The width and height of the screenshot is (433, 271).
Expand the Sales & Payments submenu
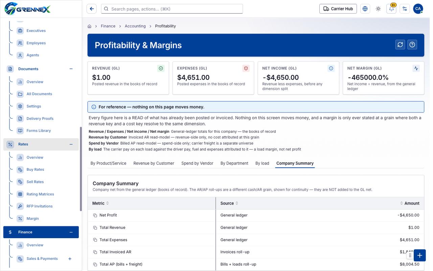[70, 259]
